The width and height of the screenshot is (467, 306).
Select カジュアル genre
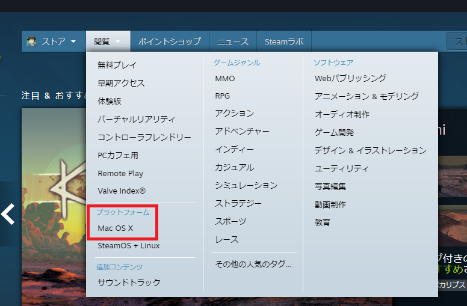[234, 167]
